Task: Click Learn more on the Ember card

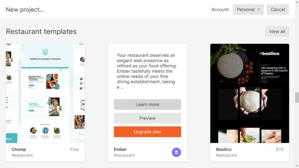Action: click(x=147, y=105)
